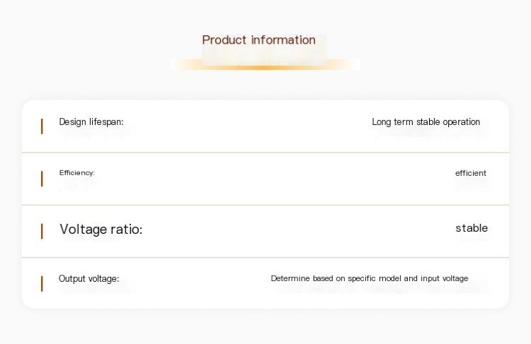Click the marker bar beside Voltage ratio
The height and width of the screenshot is (344, 531).
(42, 231)
